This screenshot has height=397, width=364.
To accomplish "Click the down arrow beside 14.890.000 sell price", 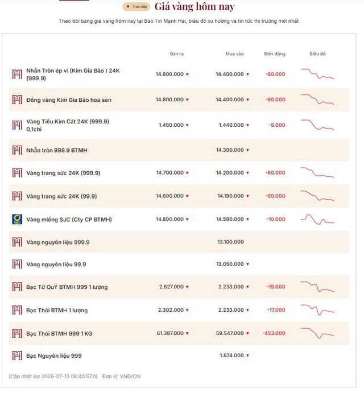I will [187, 220].
